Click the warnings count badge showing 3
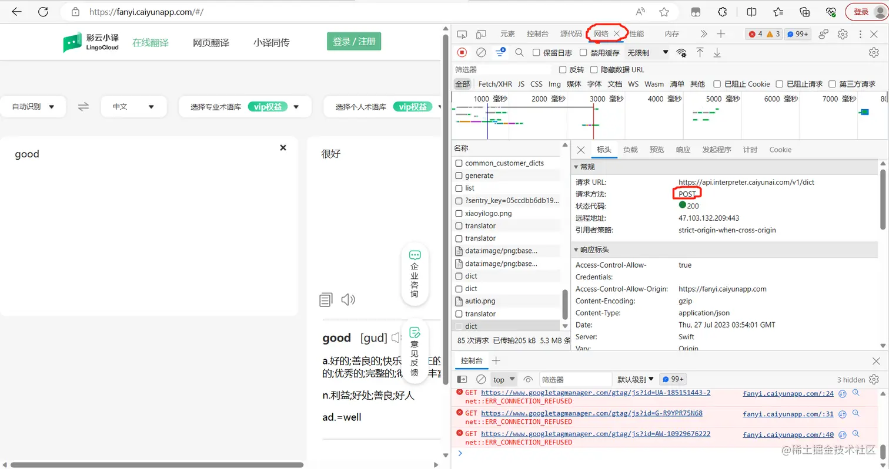The image size is (889, 469). 773,34
